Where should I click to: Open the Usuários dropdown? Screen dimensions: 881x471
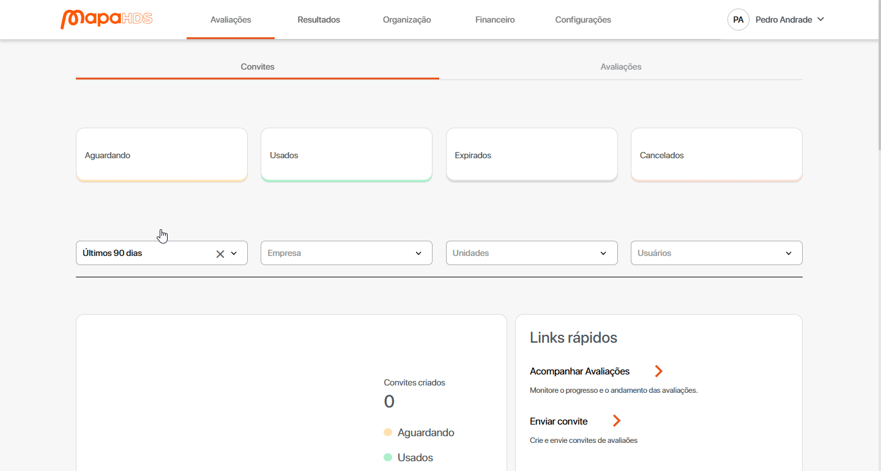click(716, 253)
